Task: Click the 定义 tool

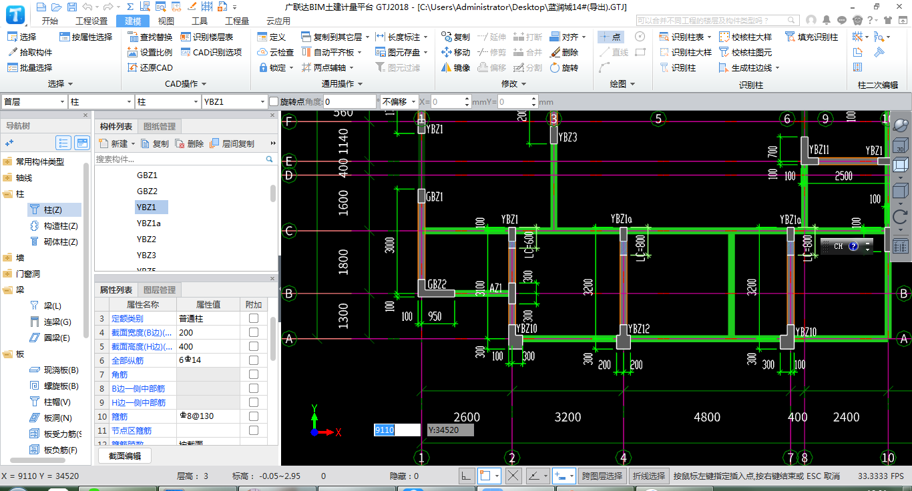Action: point(272,37)
